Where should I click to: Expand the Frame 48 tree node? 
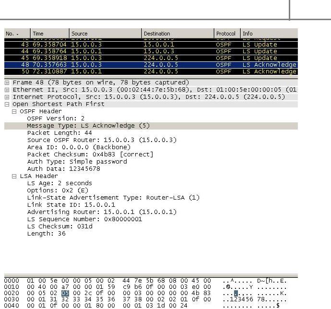[x=7, y=83]
